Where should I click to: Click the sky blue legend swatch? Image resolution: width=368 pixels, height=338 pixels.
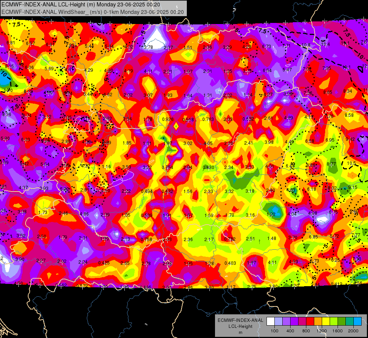point(357,321)
